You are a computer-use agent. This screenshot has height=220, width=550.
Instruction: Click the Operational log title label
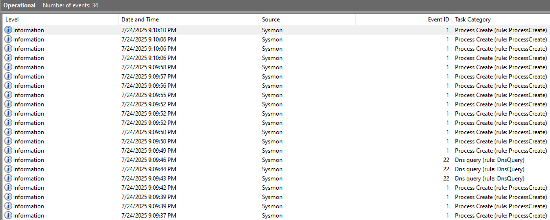[x=20, y=5]
